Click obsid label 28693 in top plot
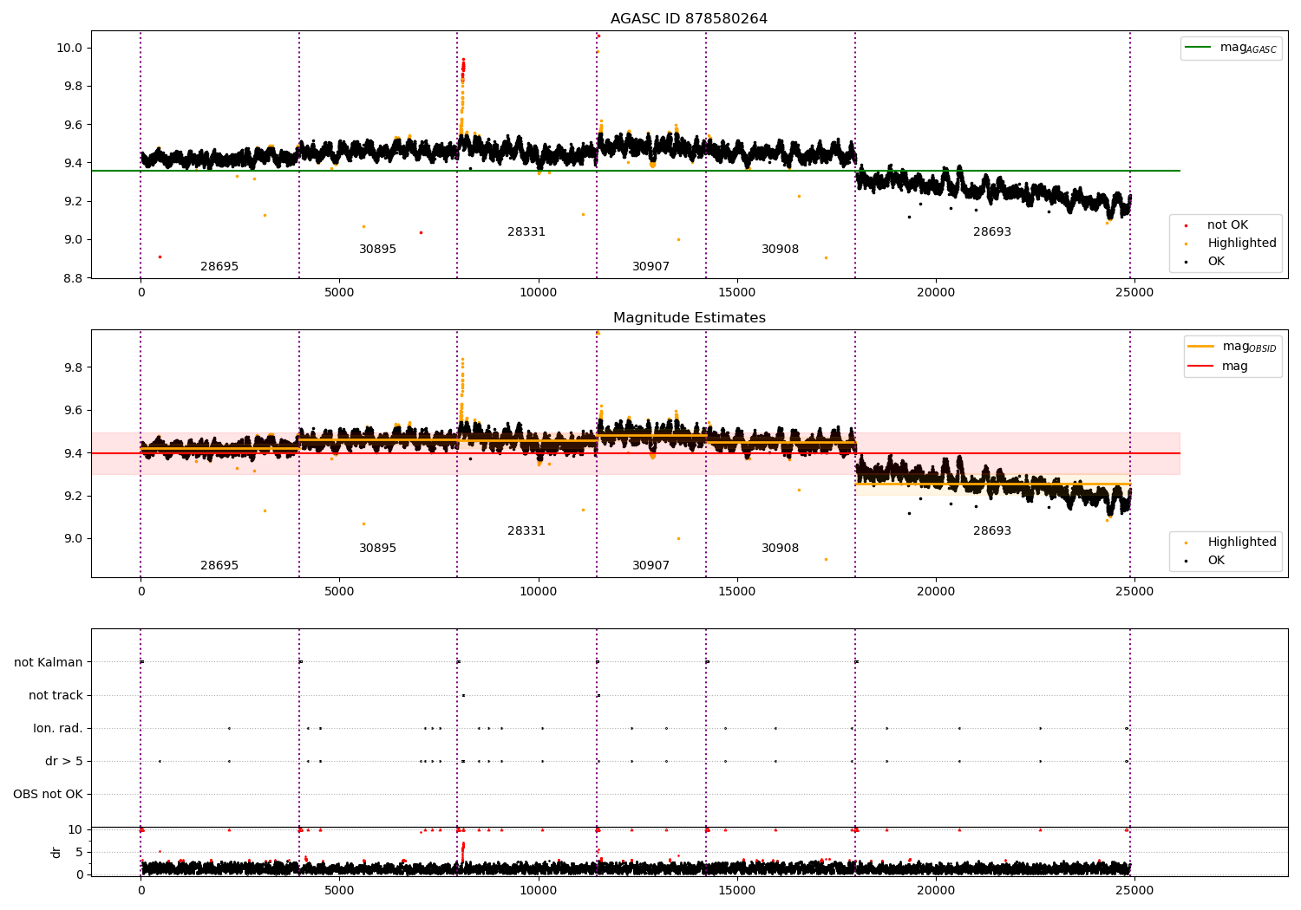 (991, 232)
